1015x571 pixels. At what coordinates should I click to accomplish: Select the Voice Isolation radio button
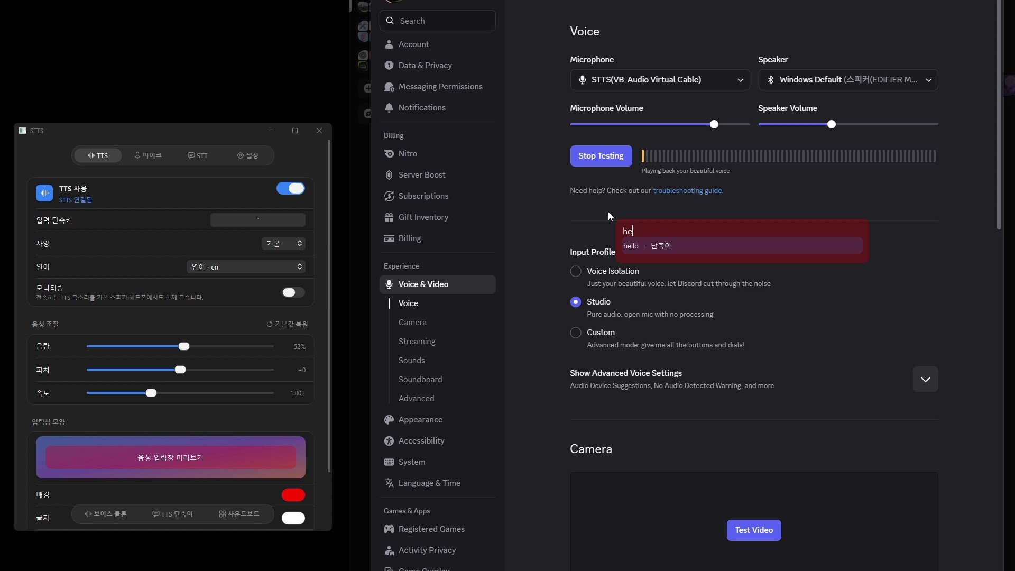[x=576, y=271]
